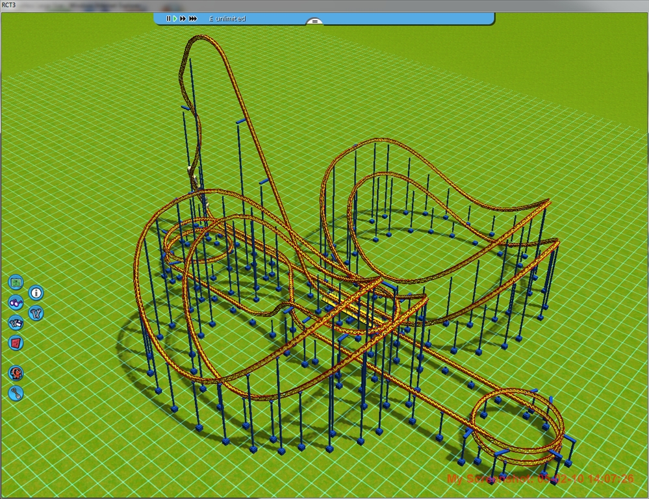Expand the top bar pull-down tab
Image resolution: width=649 pixels, height=499 pixels.
[314, 21]
